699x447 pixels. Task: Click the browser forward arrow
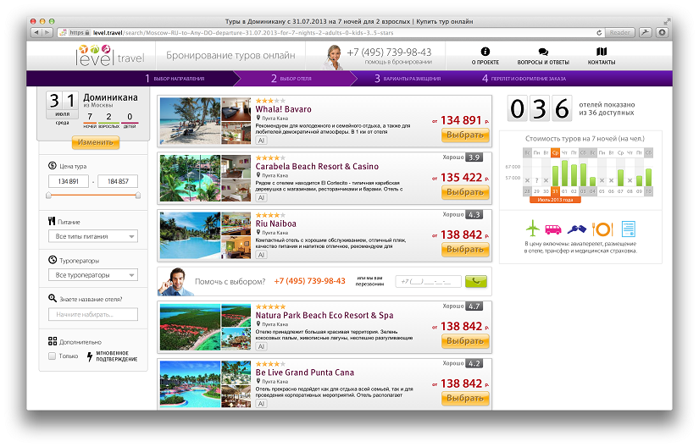tap(47, 32)
